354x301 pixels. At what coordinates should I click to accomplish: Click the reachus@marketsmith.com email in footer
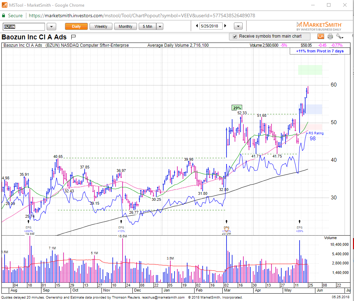pyautogui.click(x=163, y=297)
